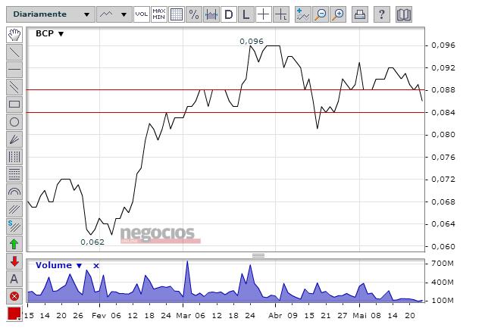This screenshot has width=485, height=328.
Task: Select the A text annotation tool
Action: (x=14, y=279)
